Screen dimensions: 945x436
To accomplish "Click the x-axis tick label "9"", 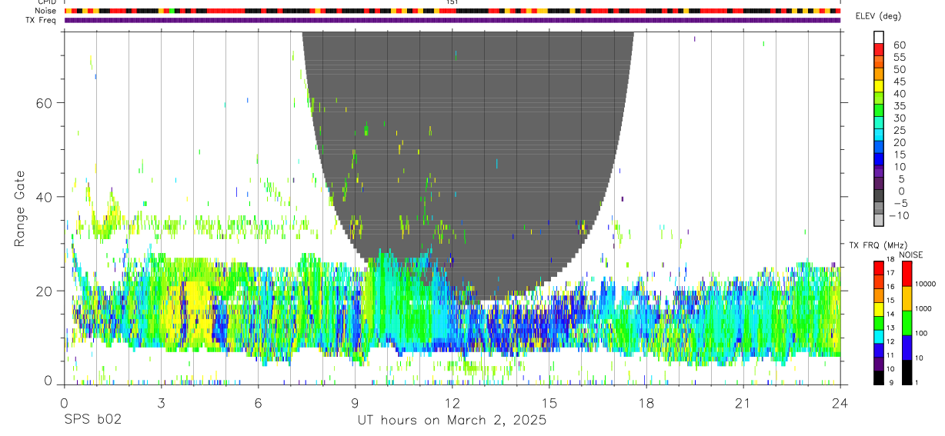I will pos(355,403).
